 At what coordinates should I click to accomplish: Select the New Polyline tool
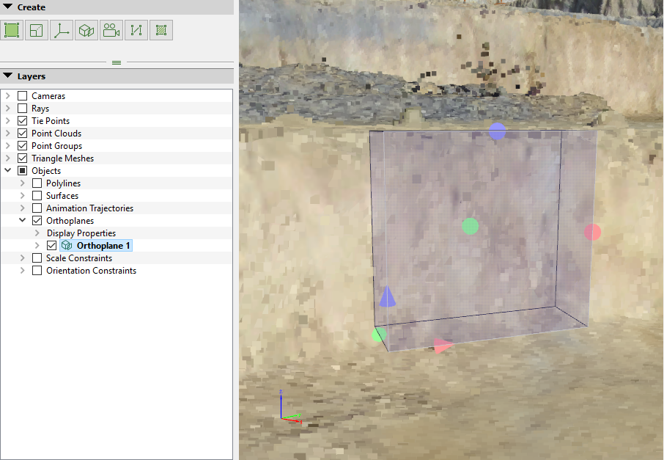tap(136, 30)
